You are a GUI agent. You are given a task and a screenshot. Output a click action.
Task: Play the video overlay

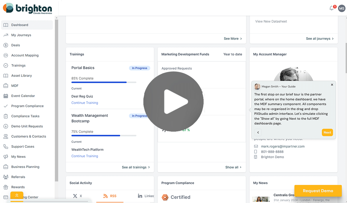coord(173,101)
